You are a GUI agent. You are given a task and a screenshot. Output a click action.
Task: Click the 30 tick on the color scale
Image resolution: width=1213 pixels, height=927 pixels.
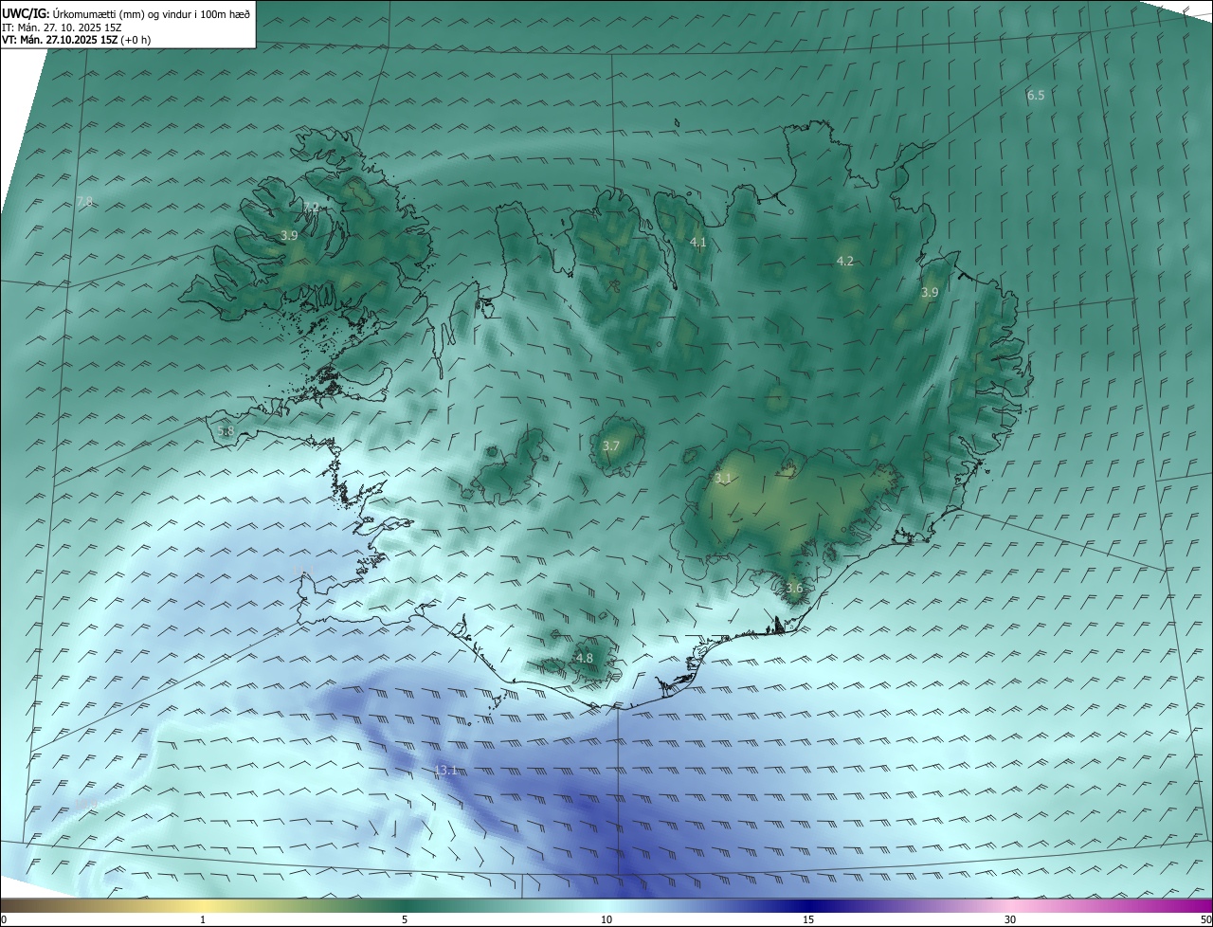point(1010,919)
